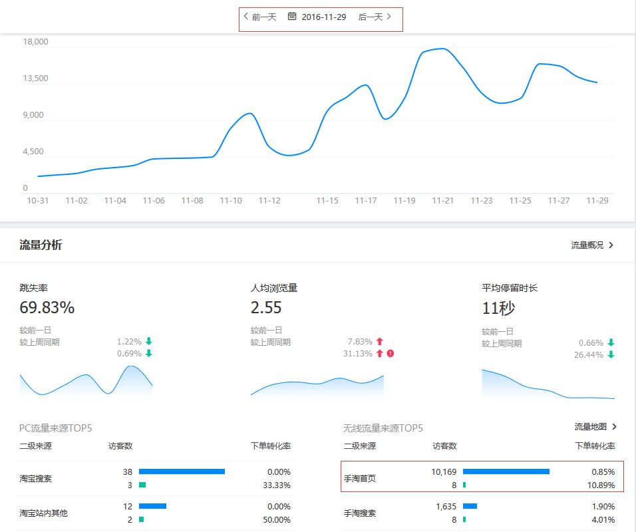636x532 pixels.
Task: Click the red up arrow next to 7.83%
Action: coord(380,341)
